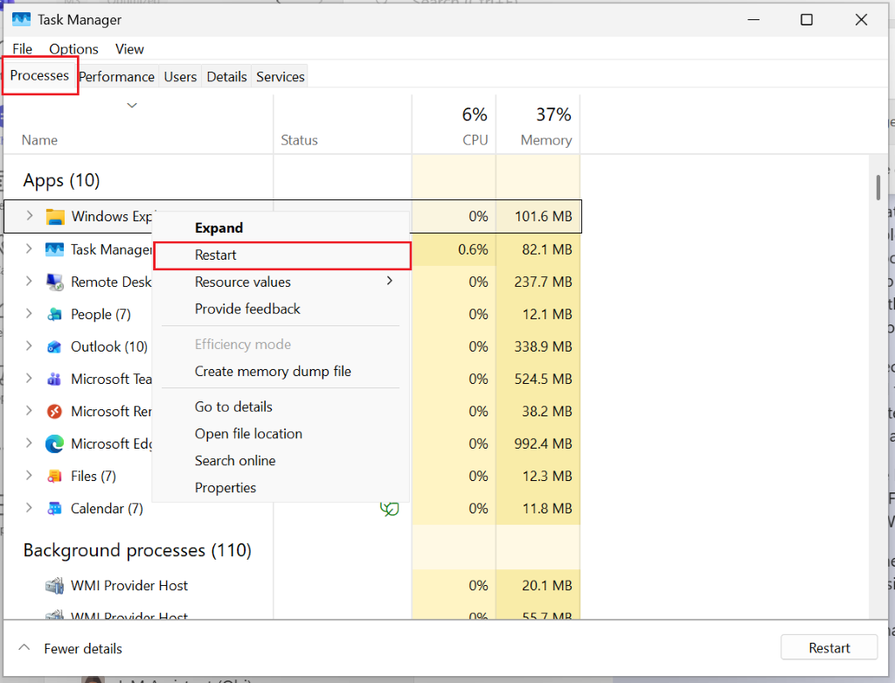The height and width of the screenshot is (683, 895).
Task: Click the Calendar process icon
Action: point(52,508)
